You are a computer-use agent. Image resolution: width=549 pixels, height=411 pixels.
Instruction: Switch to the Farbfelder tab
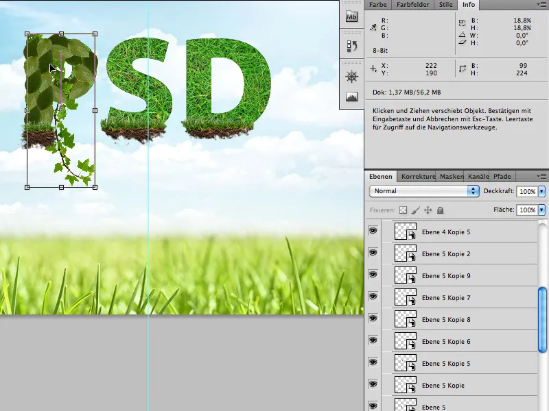click(x=413, y=5)
